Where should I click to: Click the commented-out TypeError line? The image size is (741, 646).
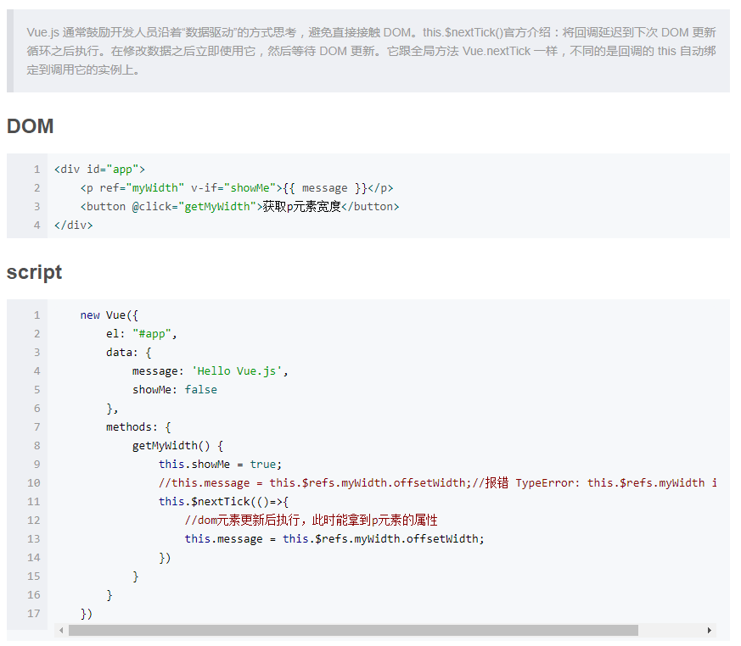tap(438, 482)
